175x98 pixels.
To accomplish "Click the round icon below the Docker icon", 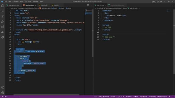I will pyautogui.click(x=2, y=37).
